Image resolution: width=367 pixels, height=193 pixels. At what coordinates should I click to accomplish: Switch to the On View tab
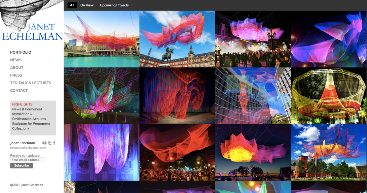tap(87, 5)
